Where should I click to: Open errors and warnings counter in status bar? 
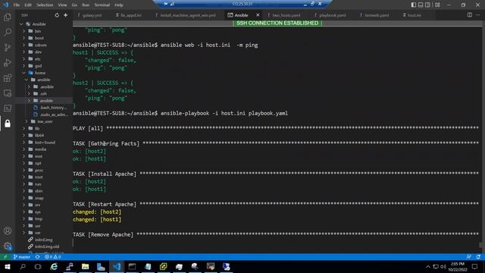(52, 257)
